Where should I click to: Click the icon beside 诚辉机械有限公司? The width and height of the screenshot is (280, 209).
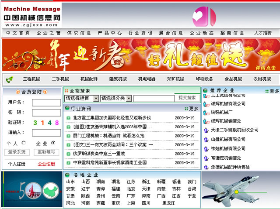point(206,104)
